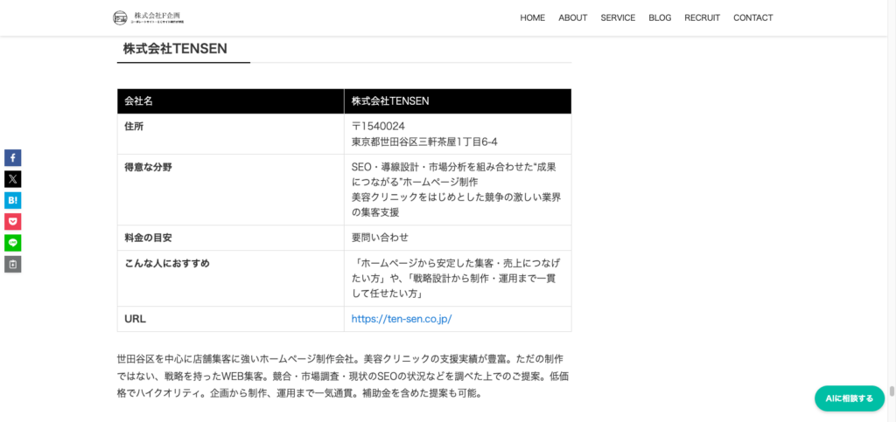Image resolution: width=896 pixels, height=422 pixels.
Task: Click the 要問い合わせ pricing cell
Action: click(x=380, y=238)
